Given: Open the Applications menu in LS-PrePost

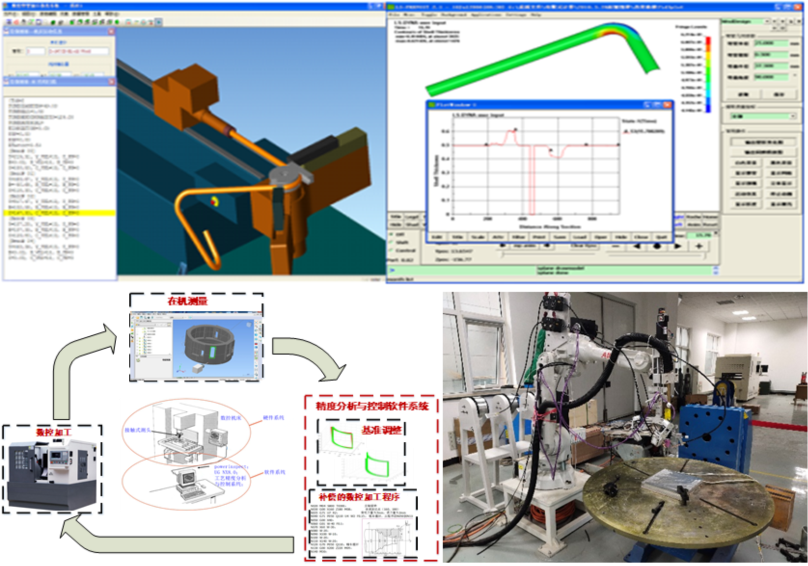Looking at the screenshot, I should (x=486, y=15).
